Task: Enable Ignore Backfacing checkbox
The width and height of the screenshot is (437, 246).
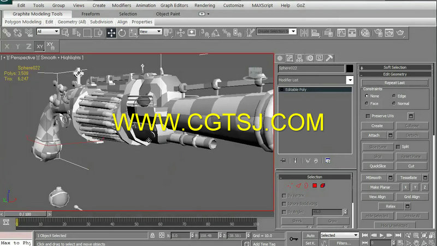Action: coord(284,204)
